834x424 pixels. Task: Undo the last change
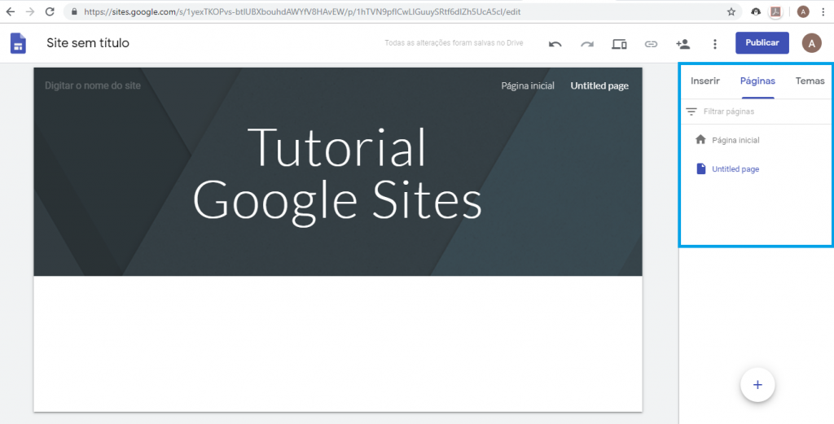coord(555,44)
